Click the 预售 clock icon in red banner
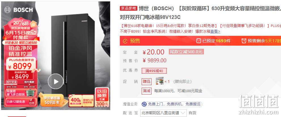The image size is (281, 117). click(125, 41)
